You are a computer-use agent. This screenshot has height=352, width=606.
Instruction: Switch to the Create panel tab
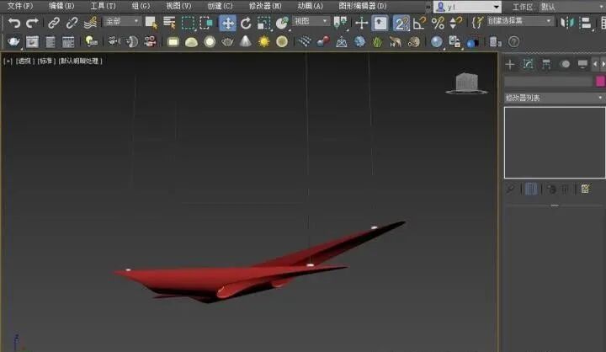click(510, 64)
